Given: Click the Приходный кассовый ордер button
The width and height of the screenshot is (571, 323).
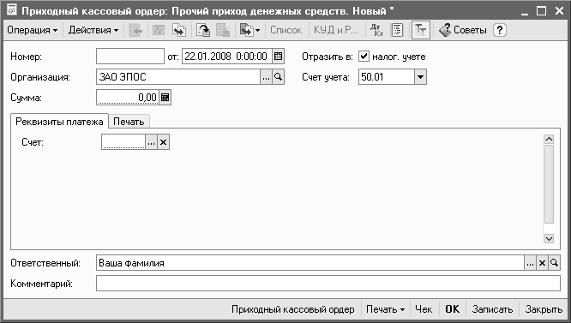Looking at the screenshot, I should (x=293, y=309).
